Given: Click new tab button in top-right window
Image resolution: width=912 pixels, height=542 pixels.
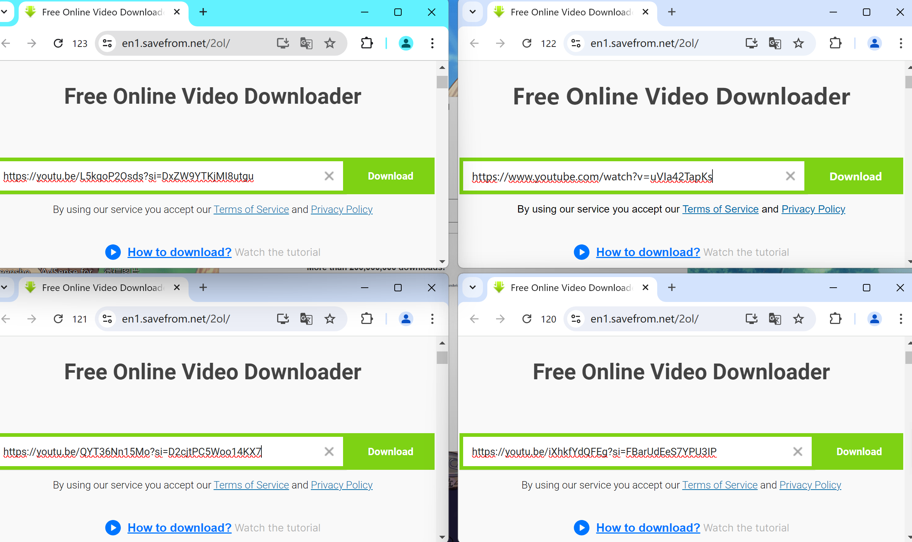Looking at the screenshot, I should pos(671,12).
